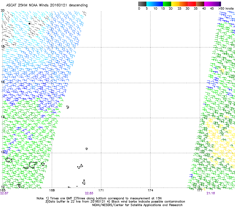
Task: Click the '174' longitude axis label
Action: 150,190
